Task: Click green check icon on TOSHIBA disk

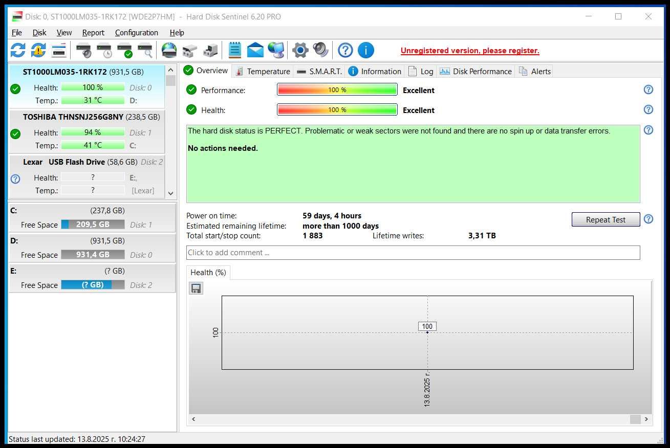Action: [15, 134]
